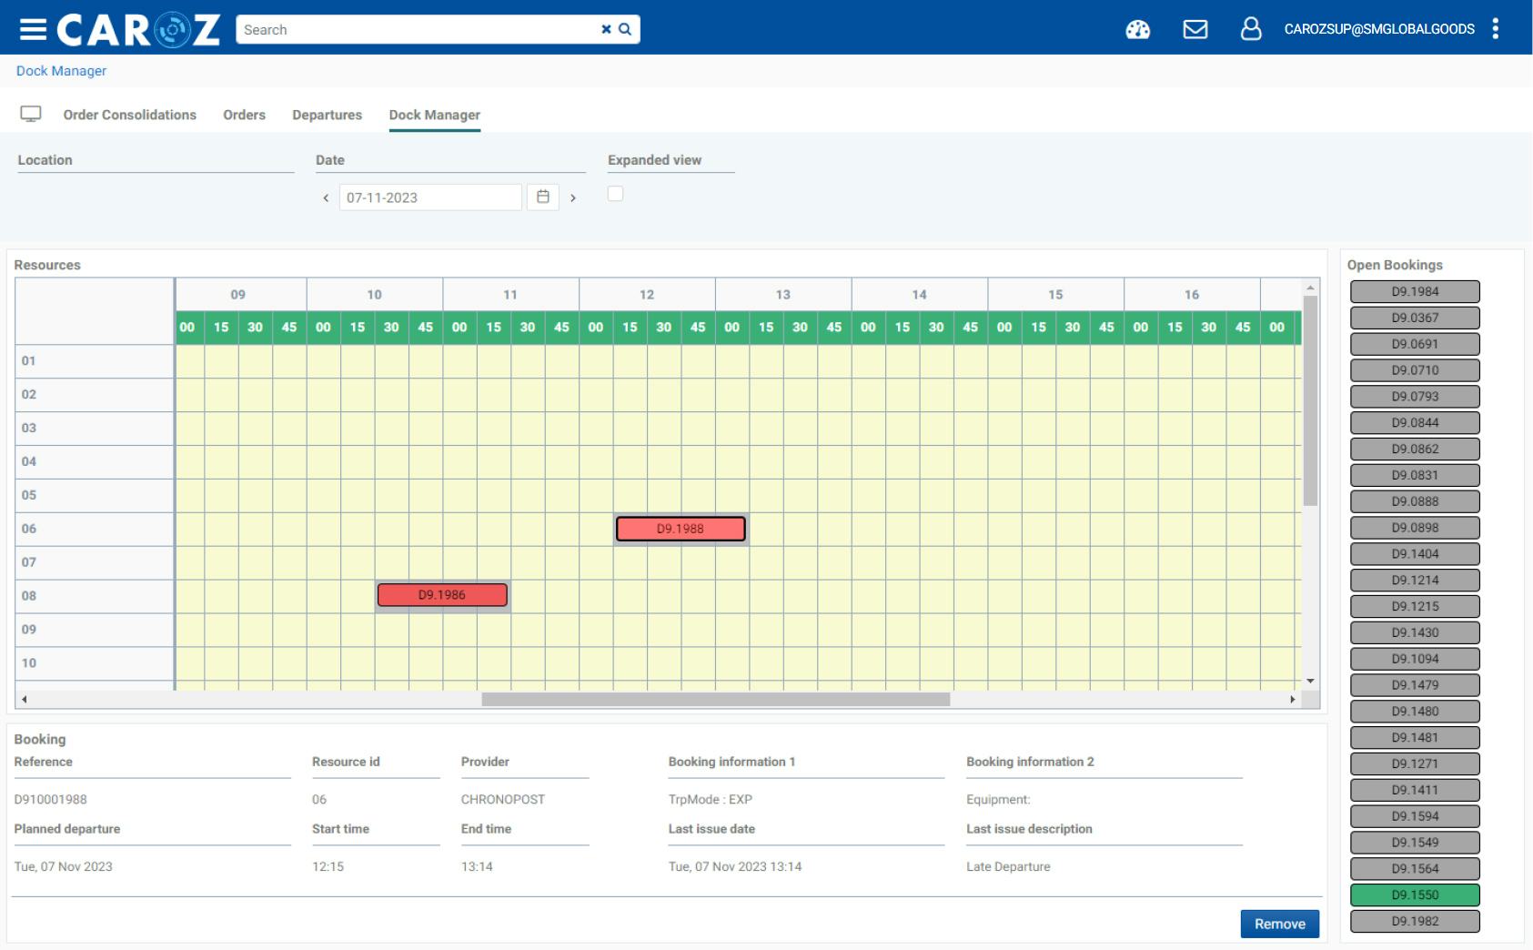
Task: Select the D9.1988 booking block on resource 06
Action: click(x=680, y=528)
